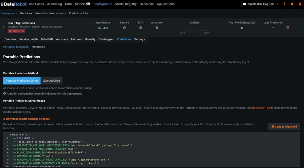
Task: Open the deployment actions hamburger menu
Action: [288, 28]
